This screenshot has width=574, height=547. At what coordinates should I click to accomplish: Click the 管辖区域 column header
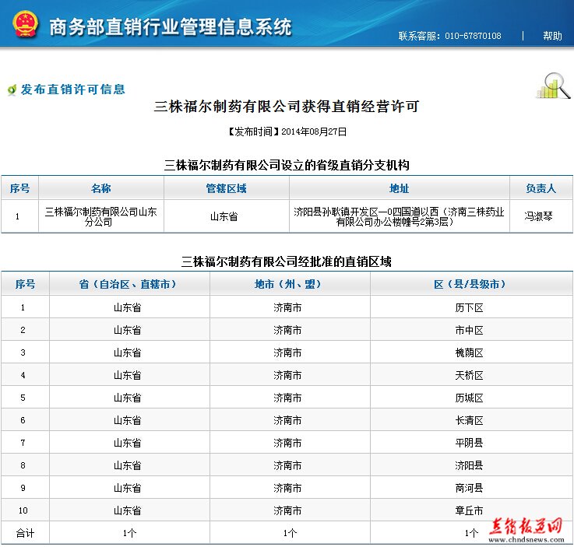[226, 188]
